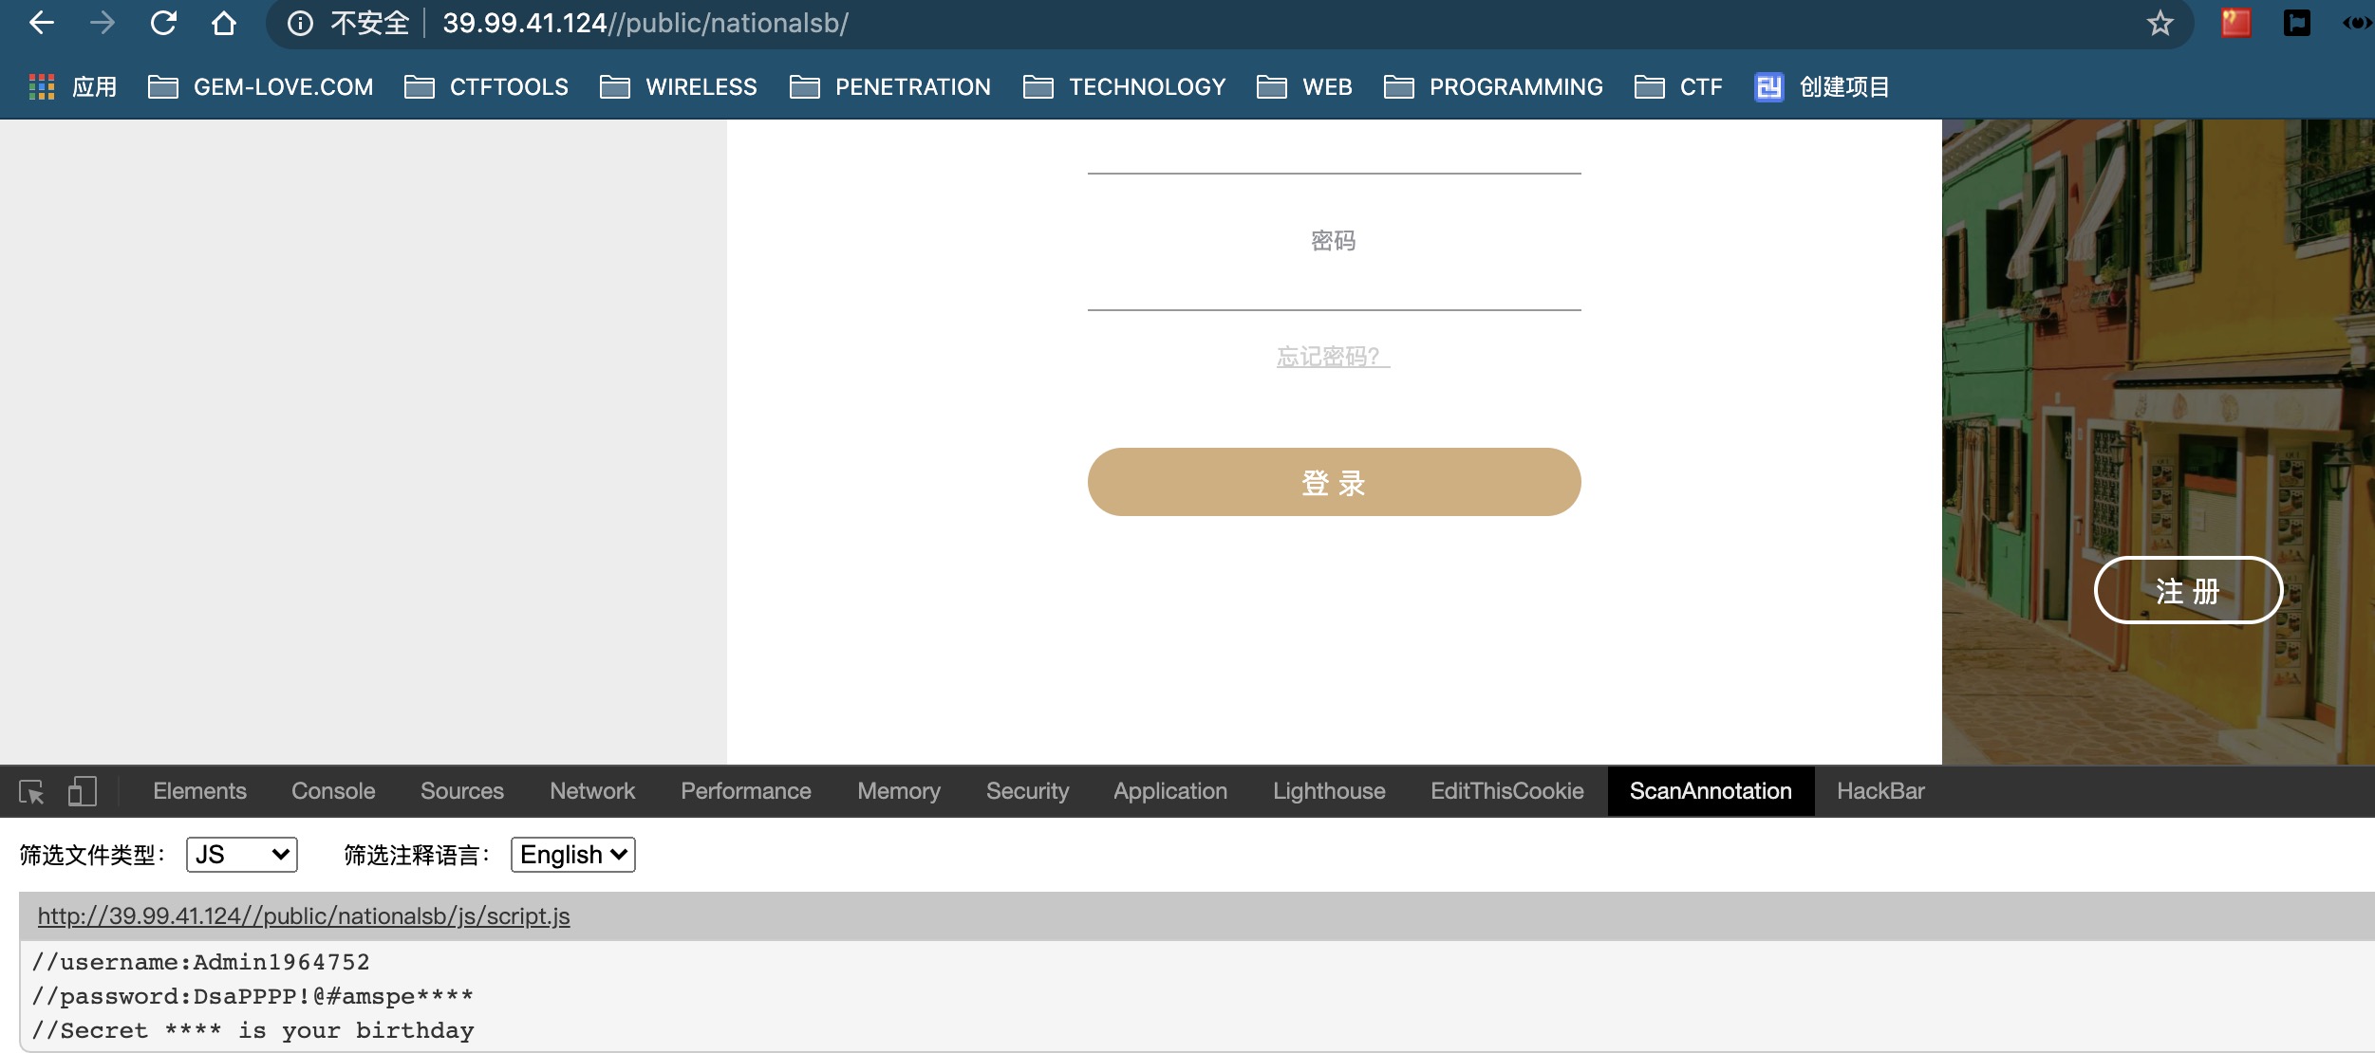The width and height of the screenshot is (2375, 1053).
Task: Select the ScanAnnotation tab
Action: 1711,791
